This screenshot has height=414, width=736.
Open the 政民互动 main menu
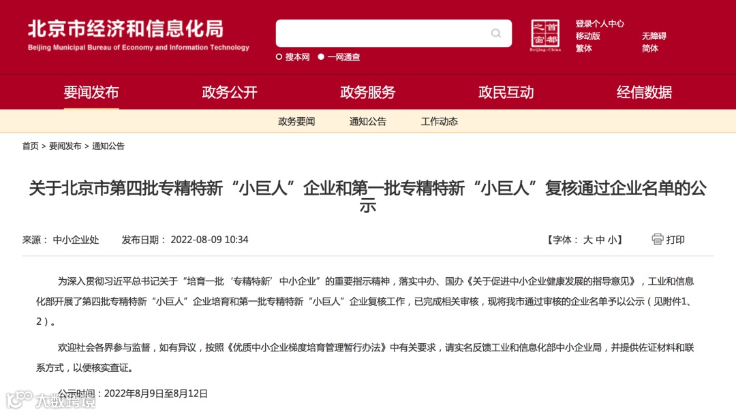[506, 93]
